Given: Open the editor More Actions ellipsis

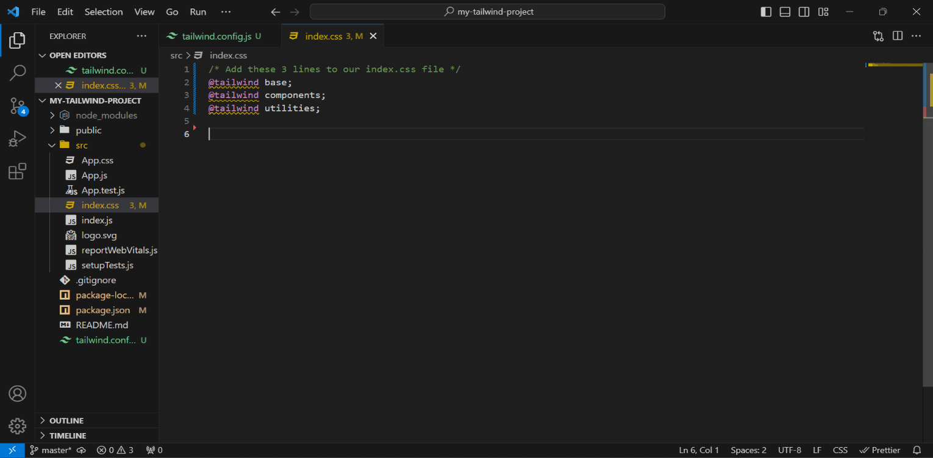Looking at the screenshot, I should [x=916, y=36].
